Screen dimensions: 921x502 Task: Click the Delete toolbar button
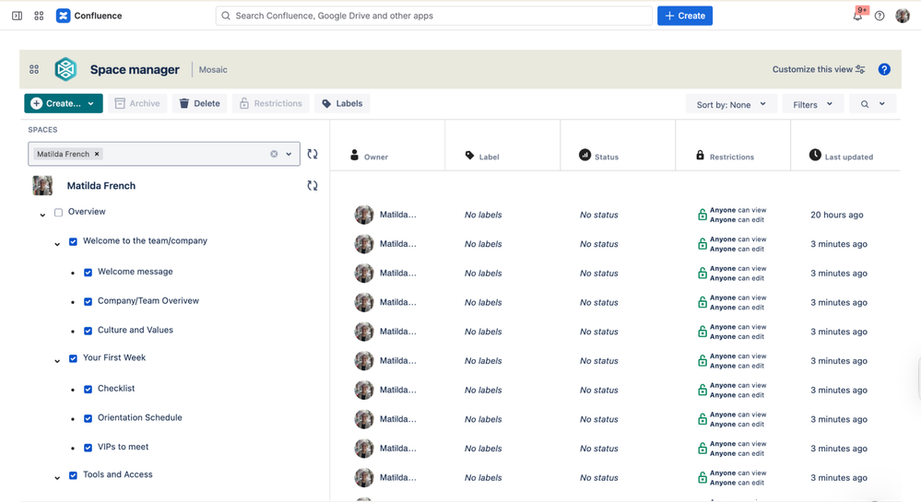coord(200,103)
